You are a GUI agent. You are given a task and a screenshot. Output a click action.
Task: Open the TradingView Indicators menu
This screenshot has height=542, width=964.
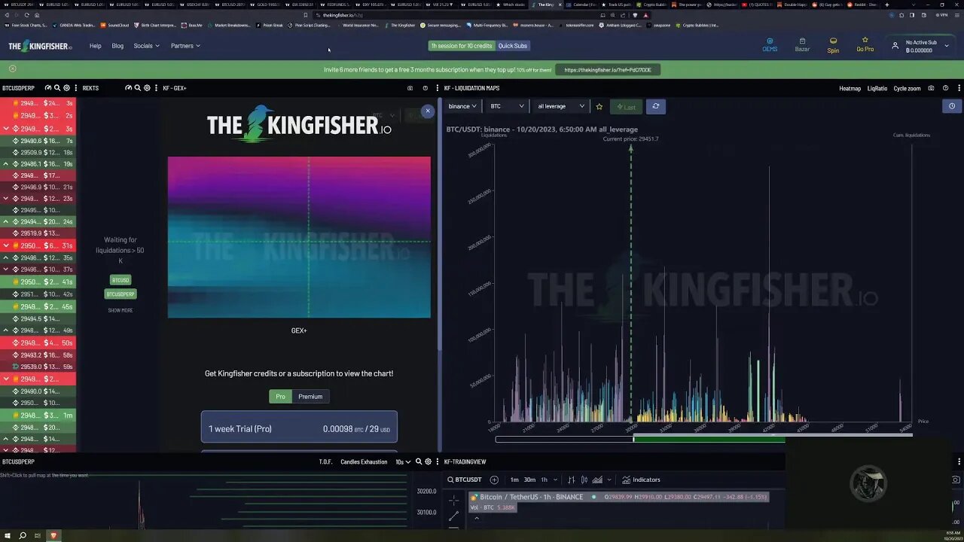tap(641, 480)
